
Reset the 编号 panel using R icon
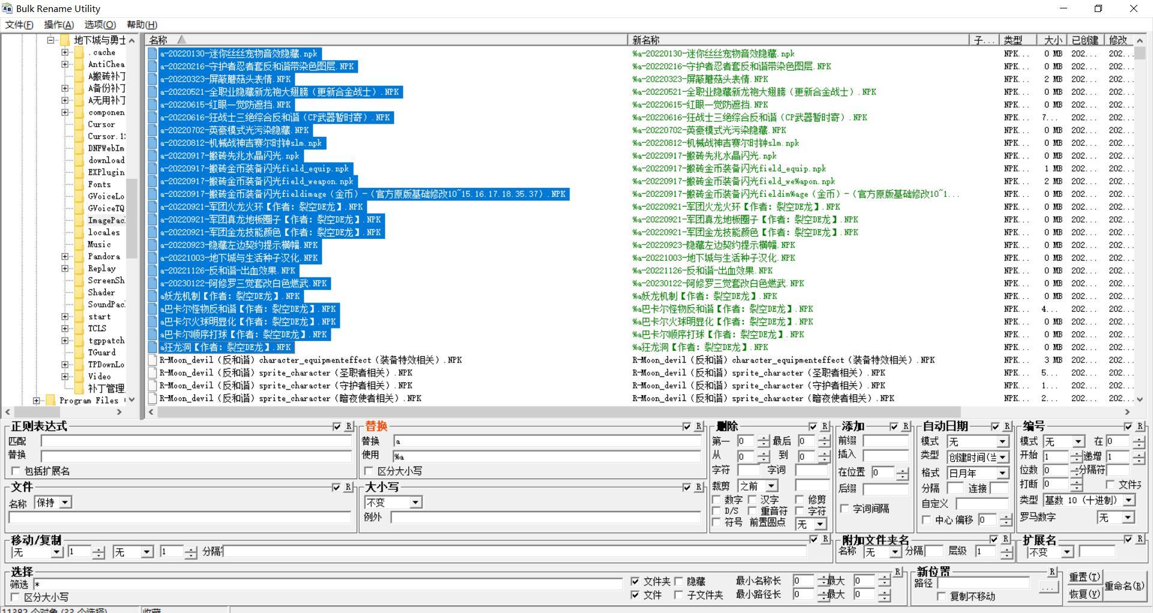click(x=1139, y=426)
